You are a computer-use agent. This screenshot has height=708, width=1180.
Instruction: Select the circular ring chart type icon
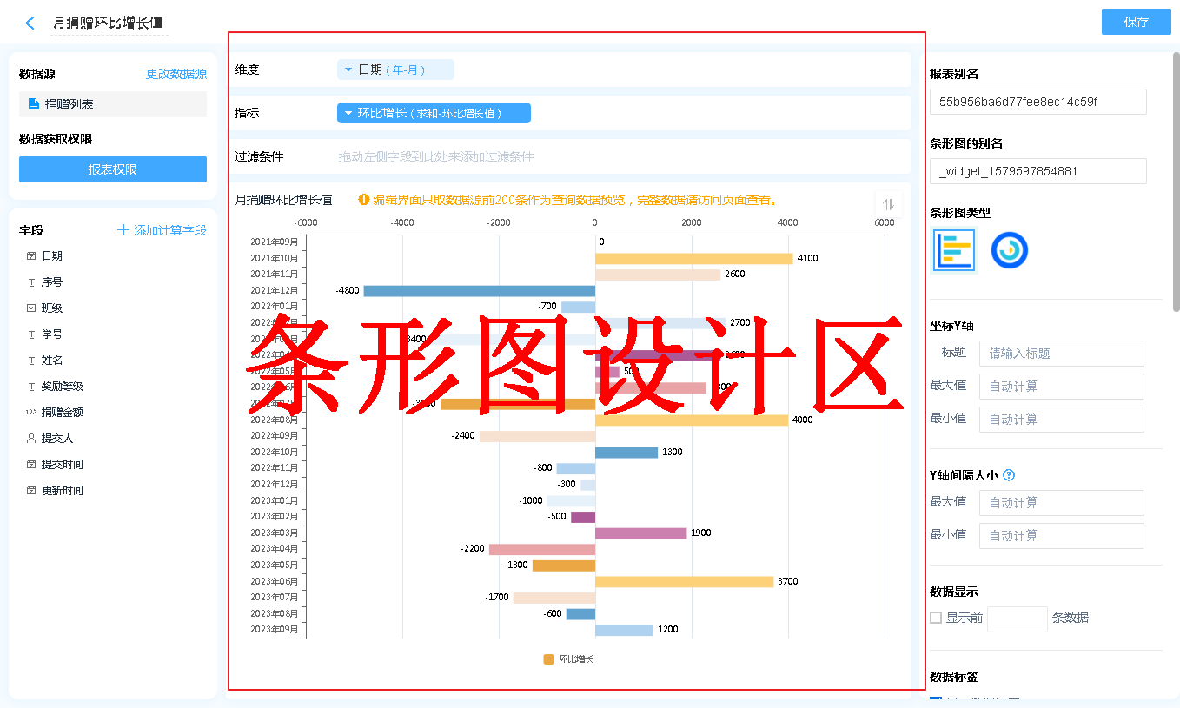point(1009,250)
